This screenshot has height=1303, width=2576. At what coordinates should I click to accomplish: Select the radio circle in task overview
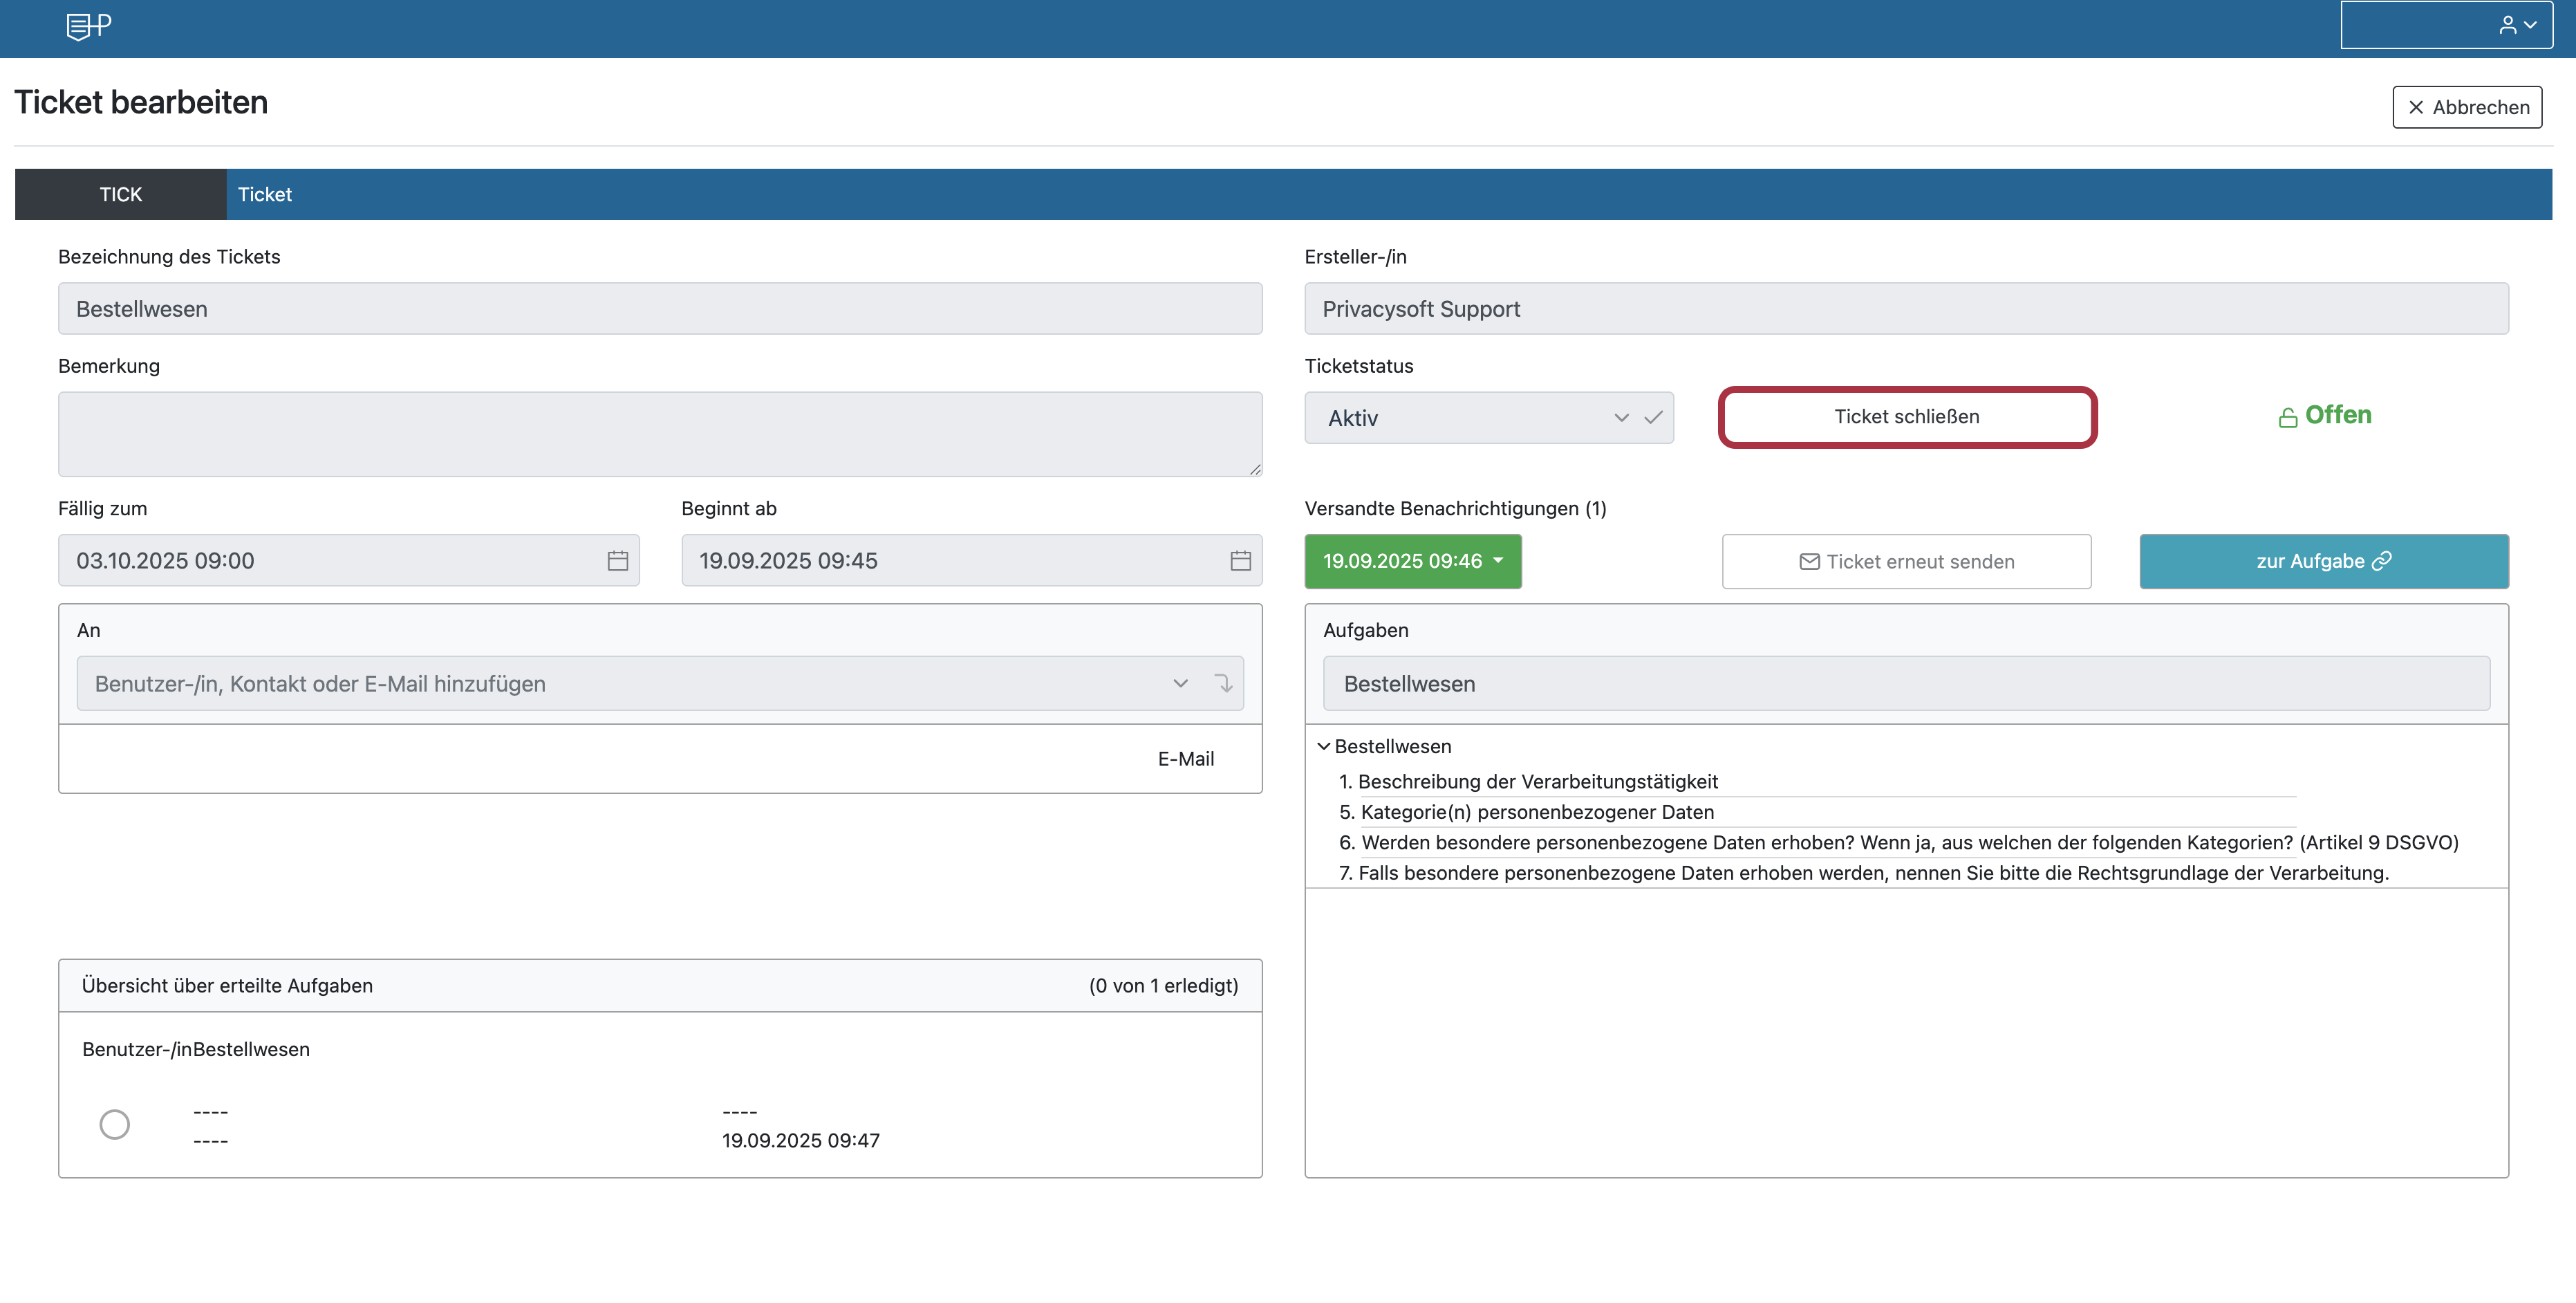click(x=115, y=1125)
